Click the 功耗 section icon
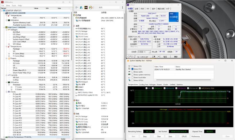Viewport: 235px width, 140px height. point(75,114)
